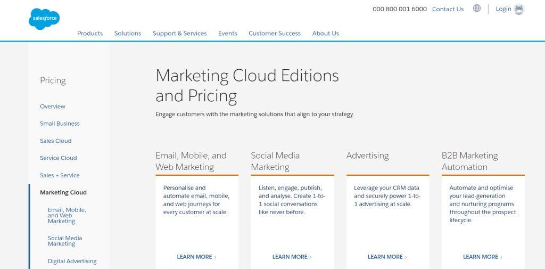The image size is (545, 269).
Task: Click Learn More under Advertising card
Action: (x=387, y=257)
